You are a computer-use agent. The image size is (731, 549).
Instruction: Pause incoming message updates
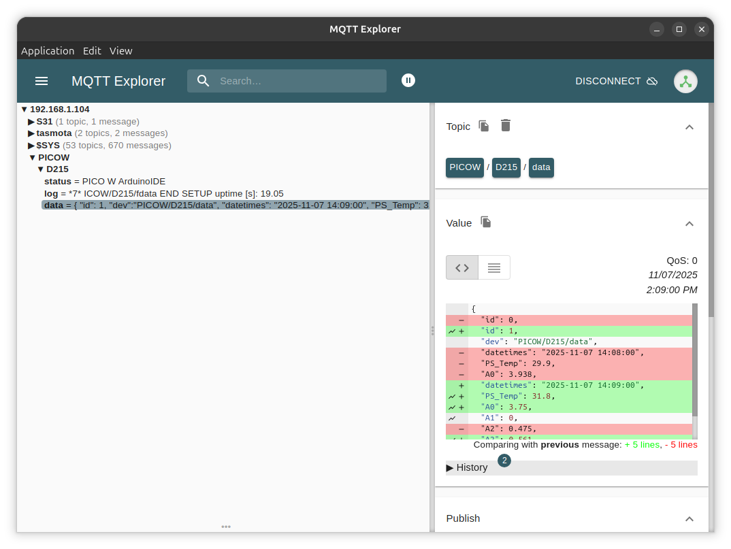[408, 80]
